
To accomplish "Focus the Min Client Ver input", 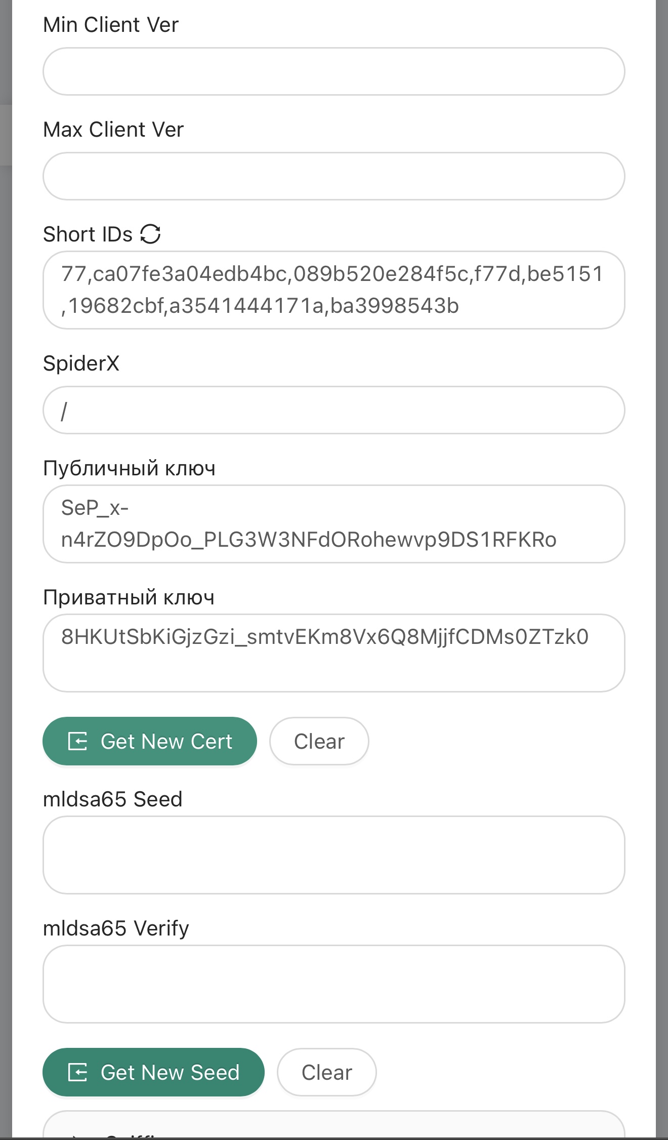I will [x=333, y=71].
